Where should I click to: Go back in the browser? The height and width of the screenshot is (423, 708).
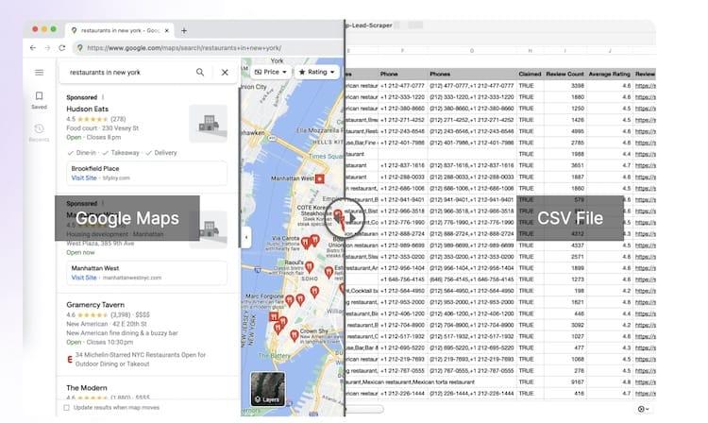click(32, 48)
